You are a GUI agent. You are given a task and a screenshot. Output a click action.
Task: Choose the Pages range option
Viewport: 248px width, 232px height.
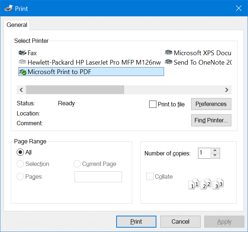point(20,176)
